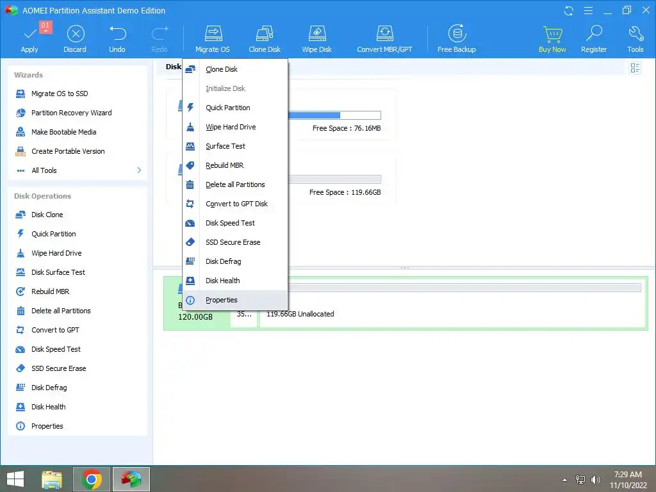Click the All Tools sidebar label
The width and height of the screenshot is (656, 492).
(44, 170)
